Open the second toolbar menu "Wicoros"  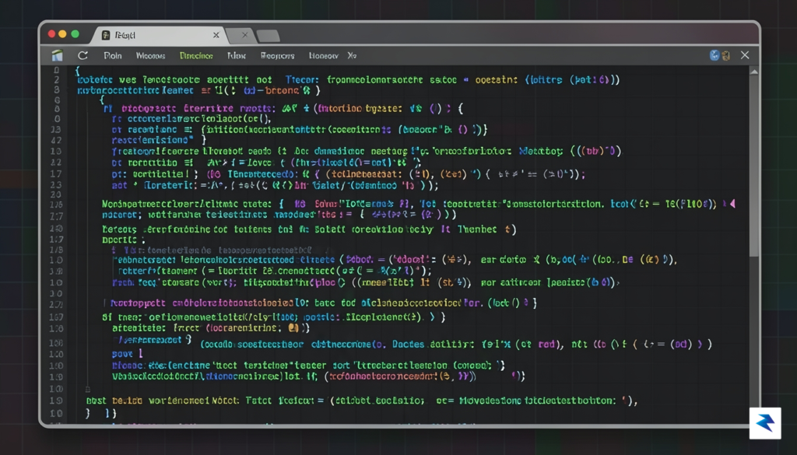pyautogui.click(x=150, y=55)
